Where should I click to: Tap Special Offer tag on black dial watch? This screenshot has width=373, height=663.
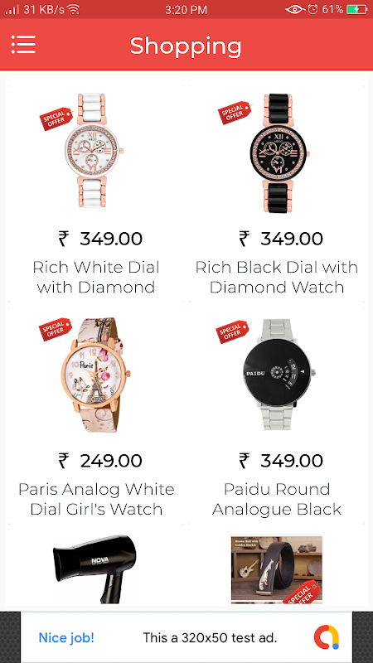point(235,113)
